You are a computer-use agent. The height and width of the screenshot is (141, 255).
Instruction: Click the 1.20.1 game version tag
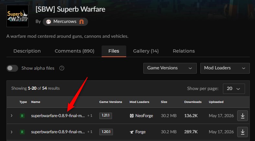pyautogui.click(x=106, y=132)
